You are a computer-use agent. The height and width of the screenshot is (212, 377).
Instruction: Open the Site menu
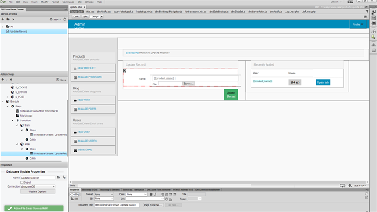[79, 2]
